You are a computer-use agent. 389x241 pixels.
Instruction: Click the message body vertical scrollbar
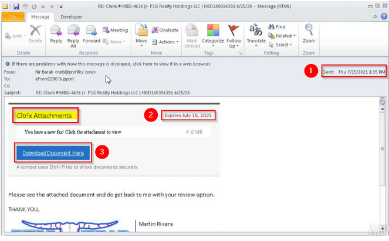coord(383,149)
